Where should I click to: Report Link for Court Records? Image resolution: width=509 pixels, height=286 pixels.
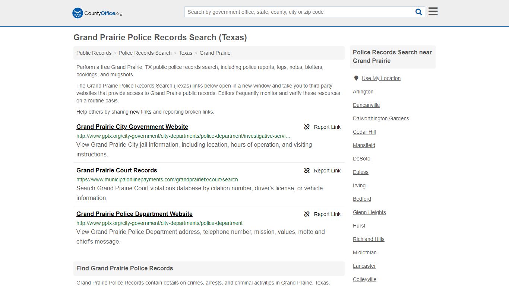click(322, 171)
